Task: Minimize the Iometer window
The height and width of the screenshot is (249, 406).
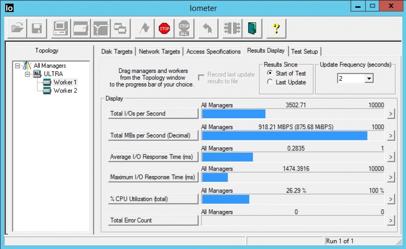Action: point(358,6)
